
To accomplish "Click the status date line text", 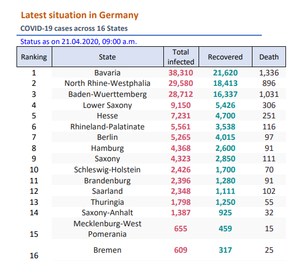I will [x=79, y=41].
